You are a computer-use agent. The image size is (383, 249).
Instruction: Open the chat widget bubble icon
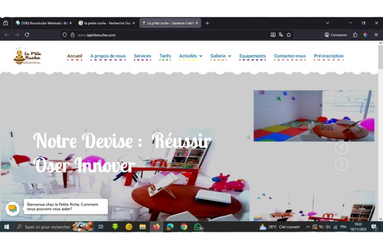click(x=12, y=208)
